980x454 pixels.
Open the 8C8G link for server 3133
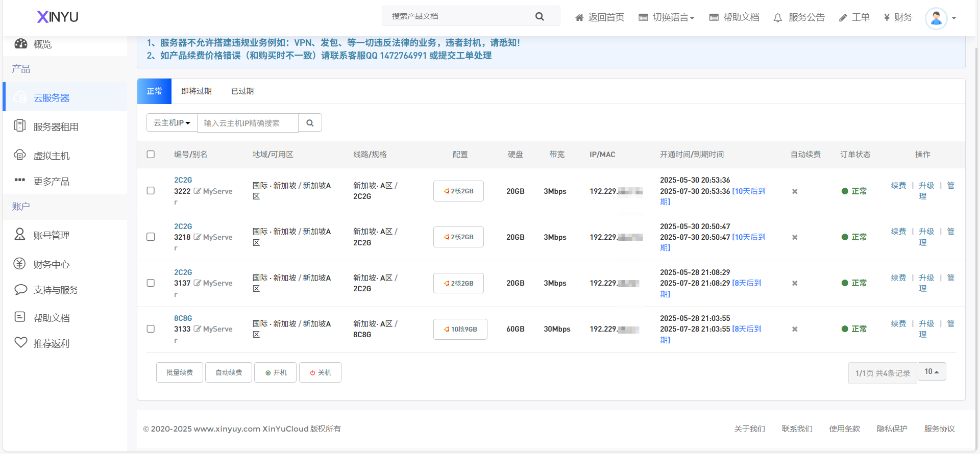click(x=183, y=318)
